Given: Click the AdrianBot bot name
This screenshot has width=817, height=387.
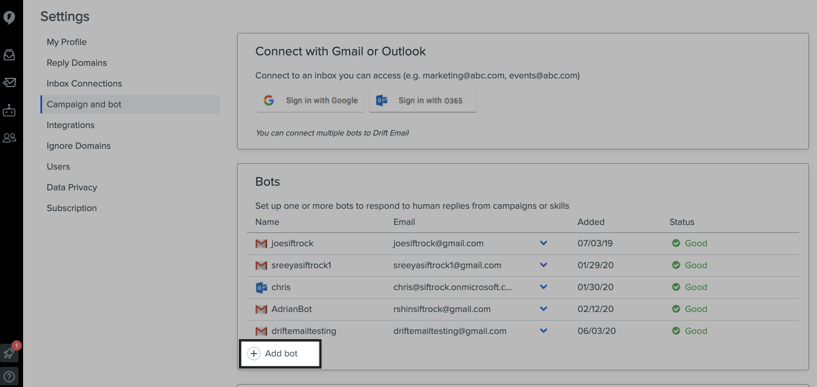Looking at the screenshot, I should point(291,309).
